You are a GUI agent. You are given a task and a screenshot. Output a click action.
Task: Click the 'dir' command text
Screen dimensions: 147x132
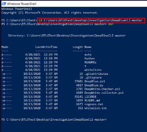pos(111,24)
